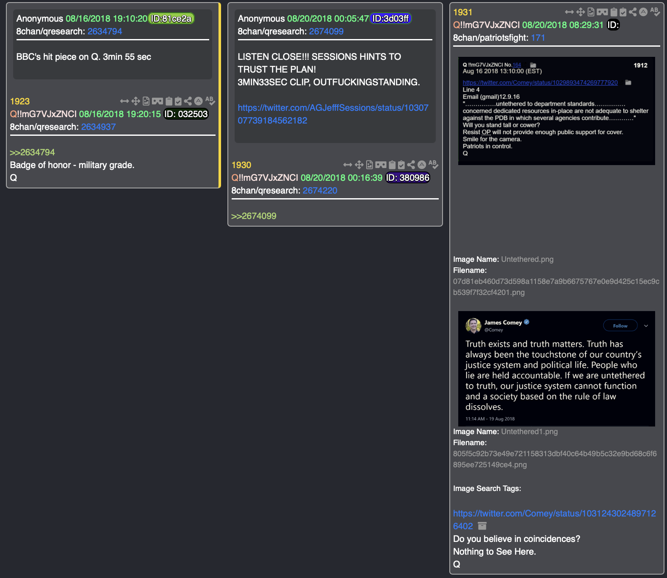Open the Untethered.png screenshot thumbnail
Image resolution: width=667 pixels, height=578 pixels.
(556, 111)
